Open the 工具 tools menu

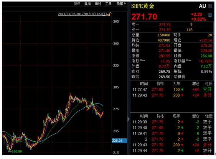point(108,4)
